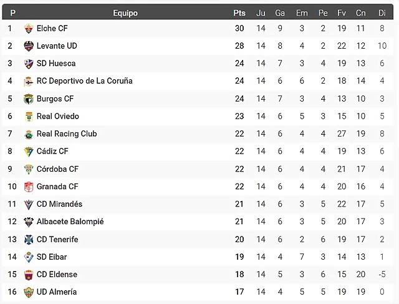Click the CD Tenerife crest icon

(x=29, y=240)
